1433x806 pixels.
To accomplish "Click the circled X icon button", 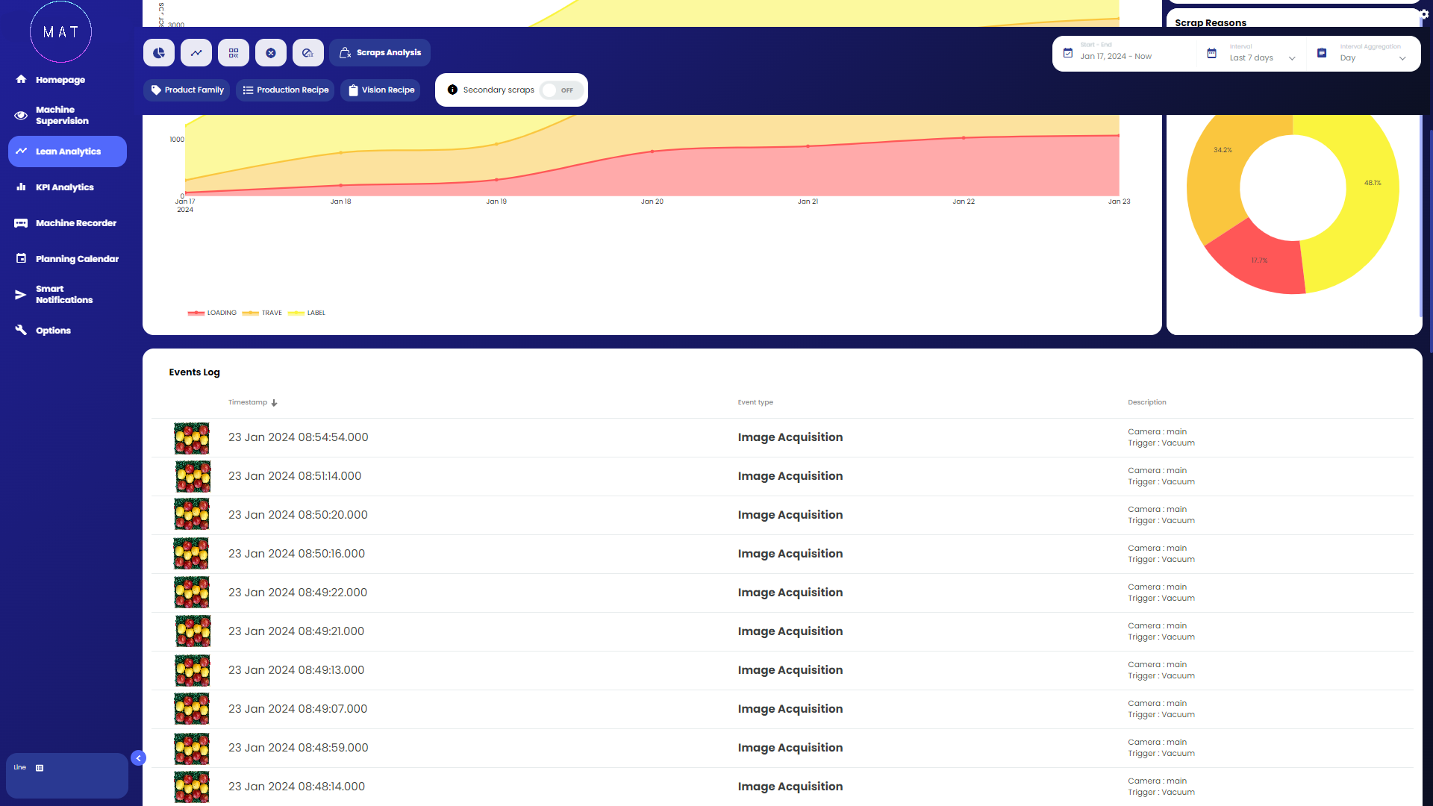I will 271,53.
